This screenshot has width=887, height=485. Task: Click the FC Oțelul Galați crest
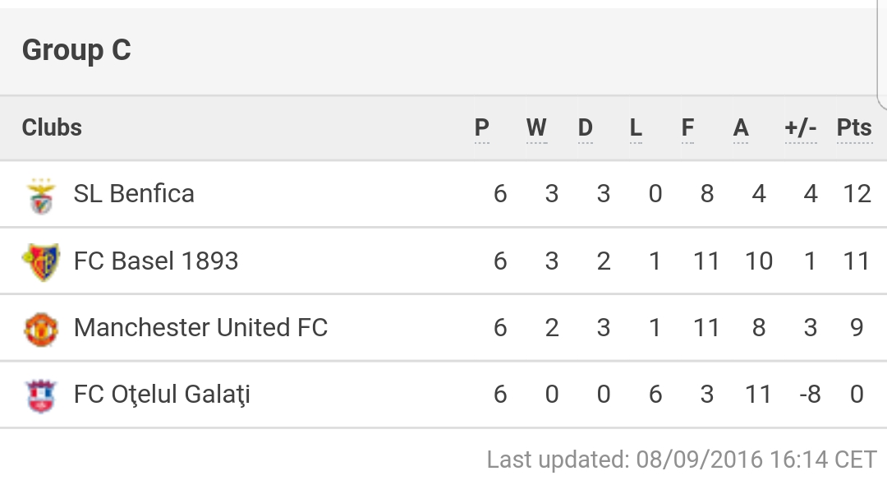pyautogui.click(x=41, y=396)
